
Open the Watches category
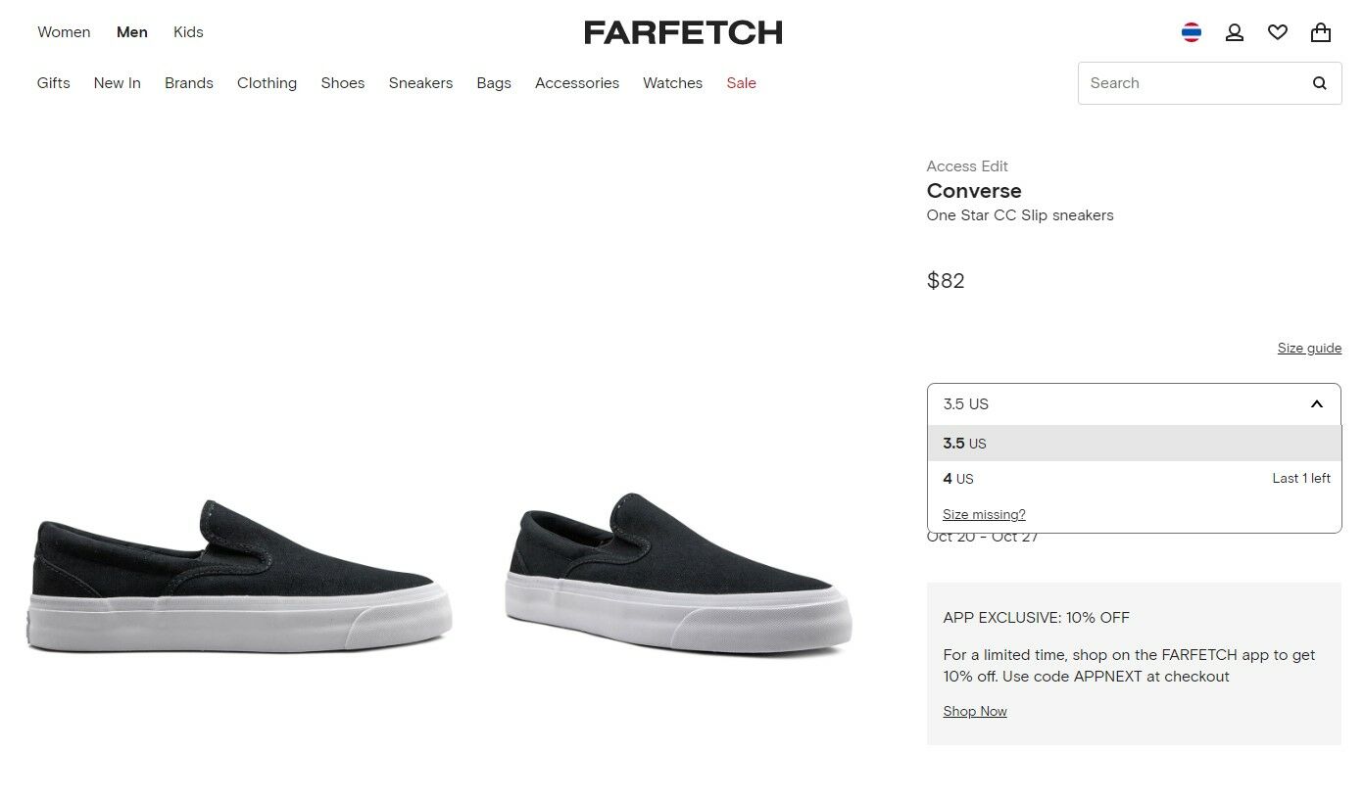pyautogui.click(x=672, y=83)
